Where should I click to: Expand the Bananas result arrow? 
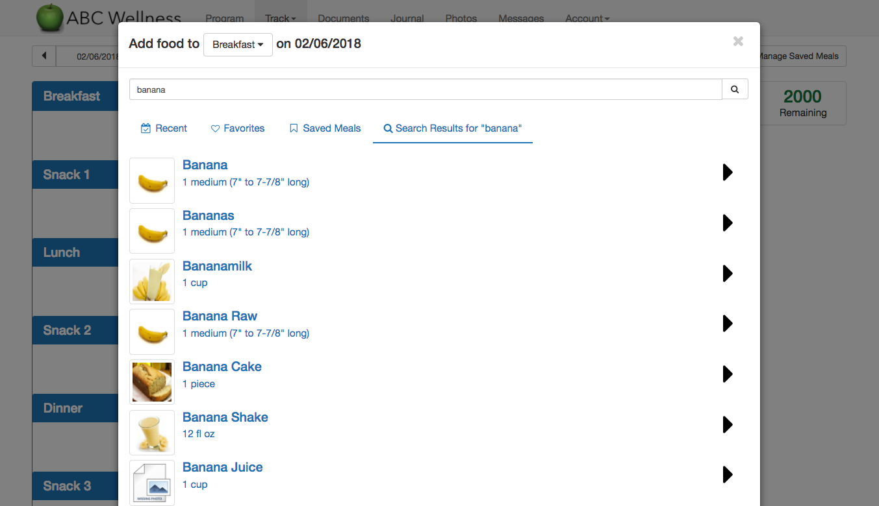point(728,223)
